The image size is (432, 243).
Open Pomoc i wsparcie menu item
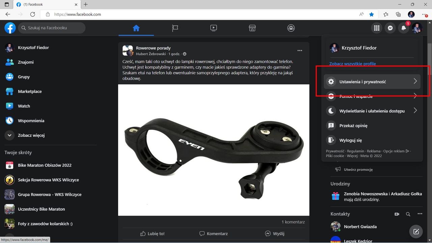[372, 96]
